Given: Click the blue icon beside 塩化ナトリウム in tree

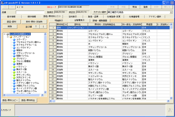Looking at the screenshot, I should tap(14, 80).
